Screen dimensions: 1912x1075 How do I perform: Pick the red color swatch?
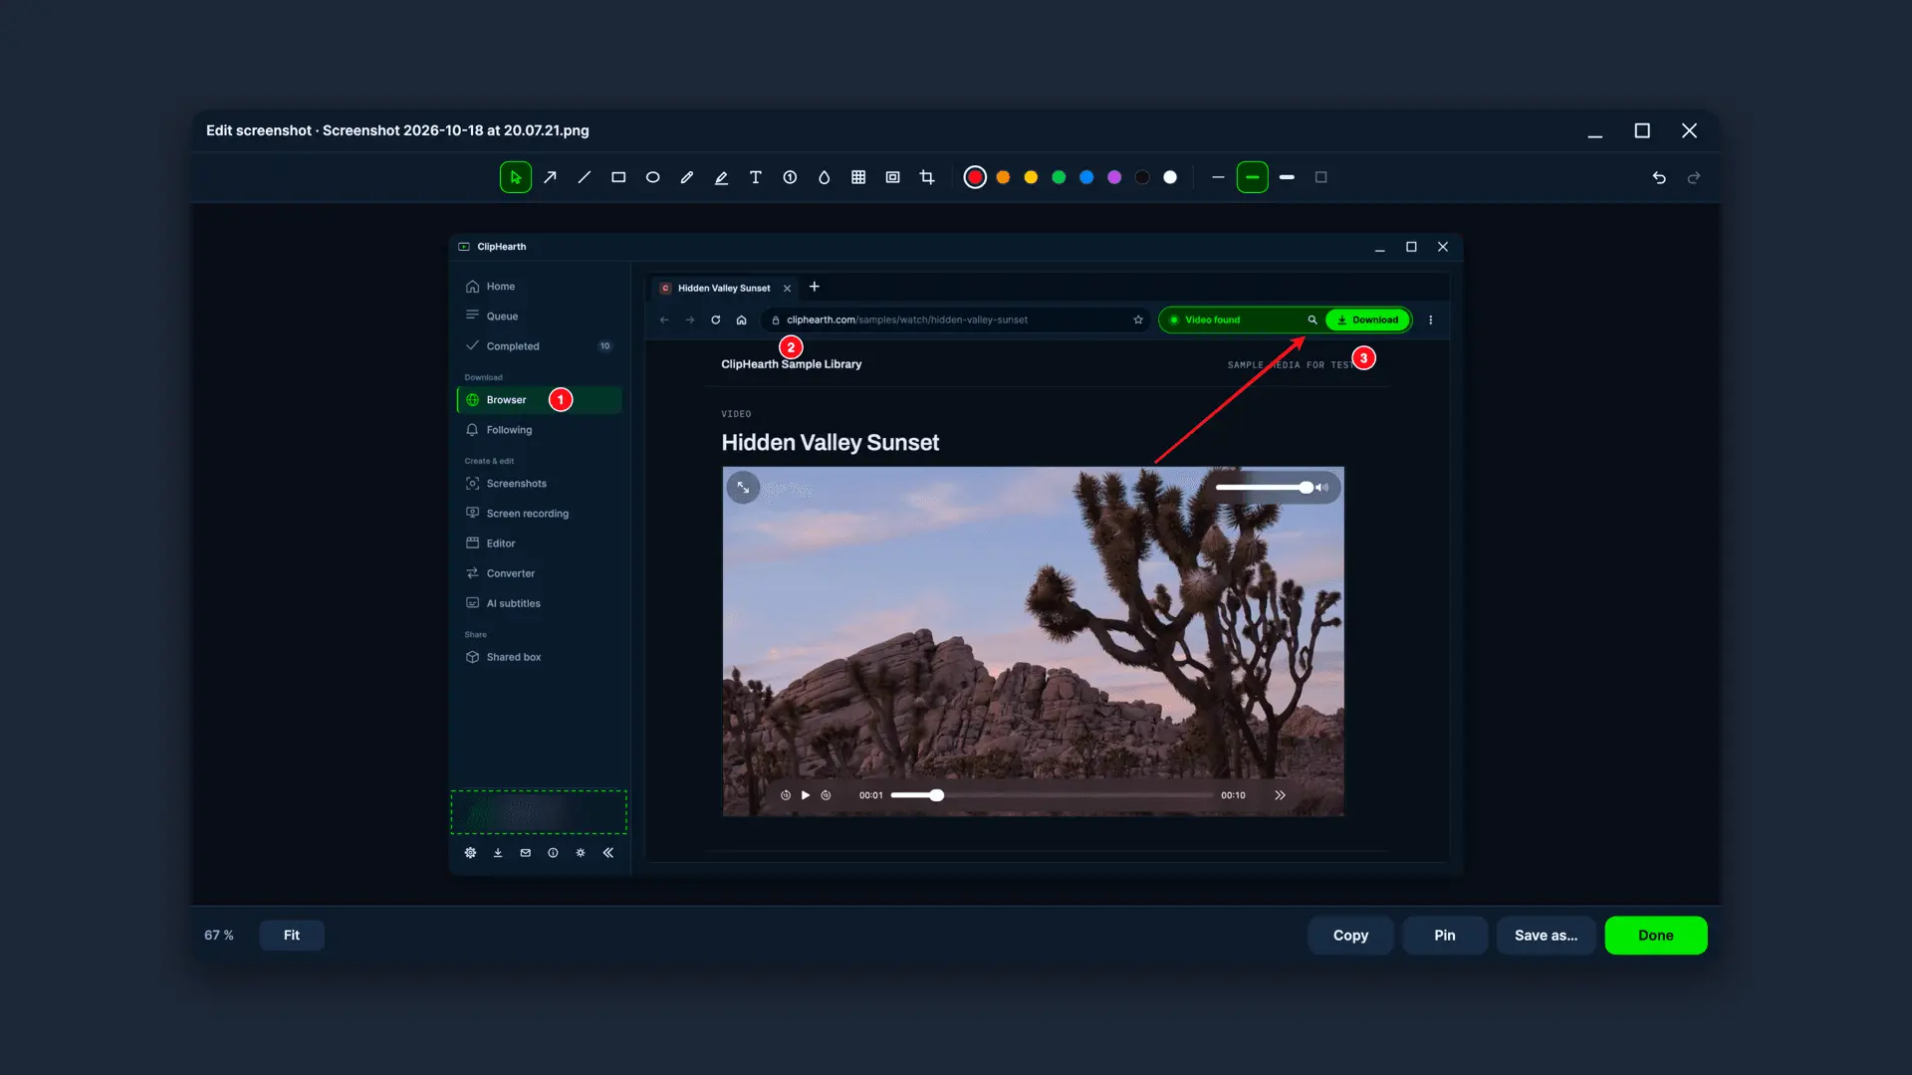point(975,177)
